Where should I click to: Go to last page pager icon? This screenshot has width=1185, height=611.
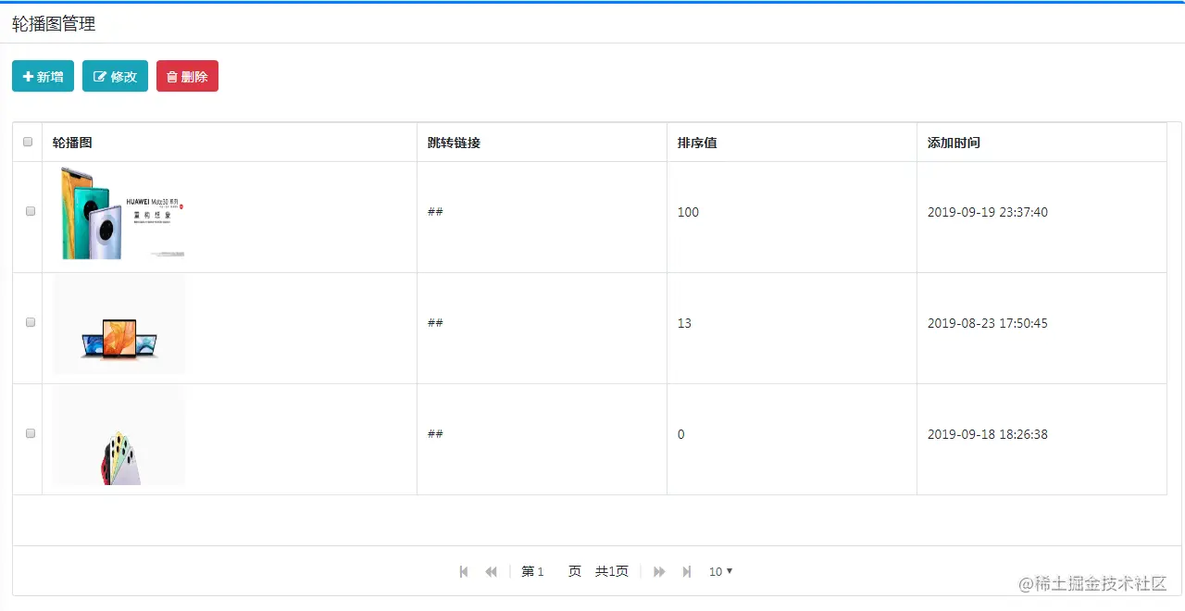click(x=687, y=572)
